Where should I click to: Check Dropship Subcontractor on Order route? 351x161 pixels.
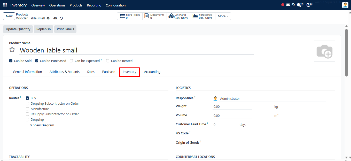pyautogui.click(x=27, y=104)
